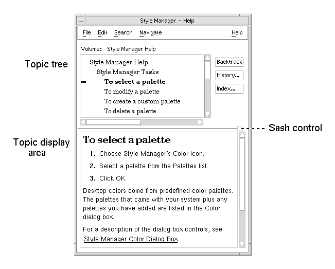Screen dimensions: 335x269
Task: Click the topic tree horizontal scrollbar thumb
Action: click(113, 122)
